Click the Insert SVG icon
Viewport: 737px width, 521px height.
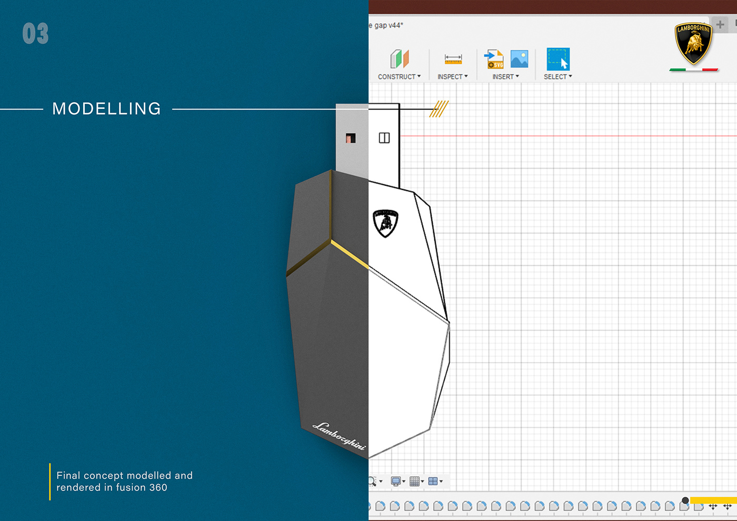494,59
